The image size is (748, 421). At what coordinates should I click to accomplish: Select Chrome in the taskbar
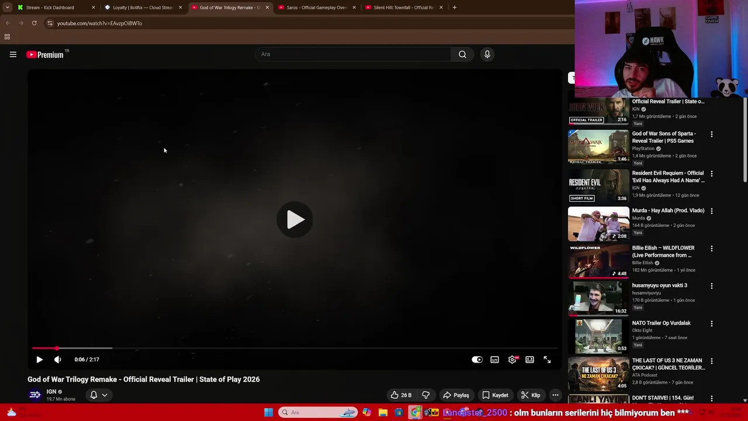415,412
